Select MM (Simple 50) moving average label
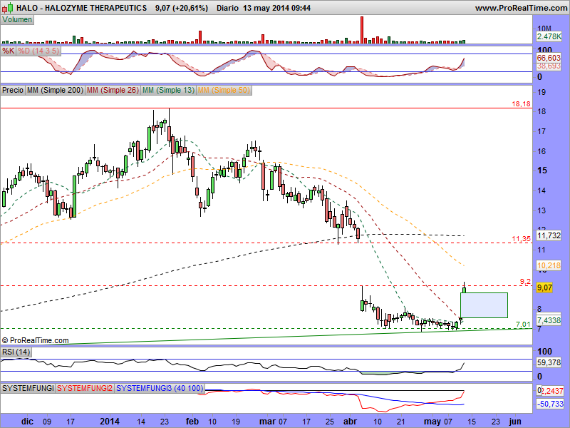This screenshot has width=570, height=428. click(x=224, y=90)
